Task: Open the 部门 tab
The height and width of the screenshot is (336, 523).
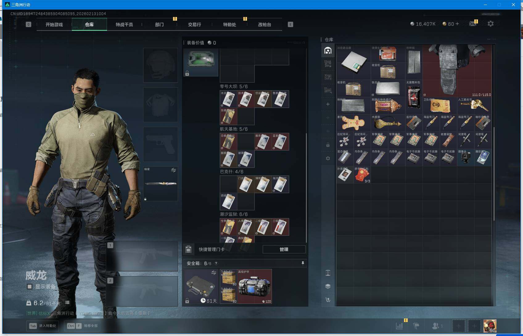Action: click(x=159, y=25)
